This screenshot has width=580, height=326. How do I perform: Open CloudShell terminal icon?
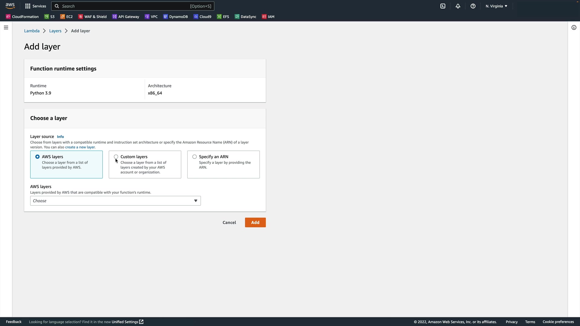[x=443, y=6]
